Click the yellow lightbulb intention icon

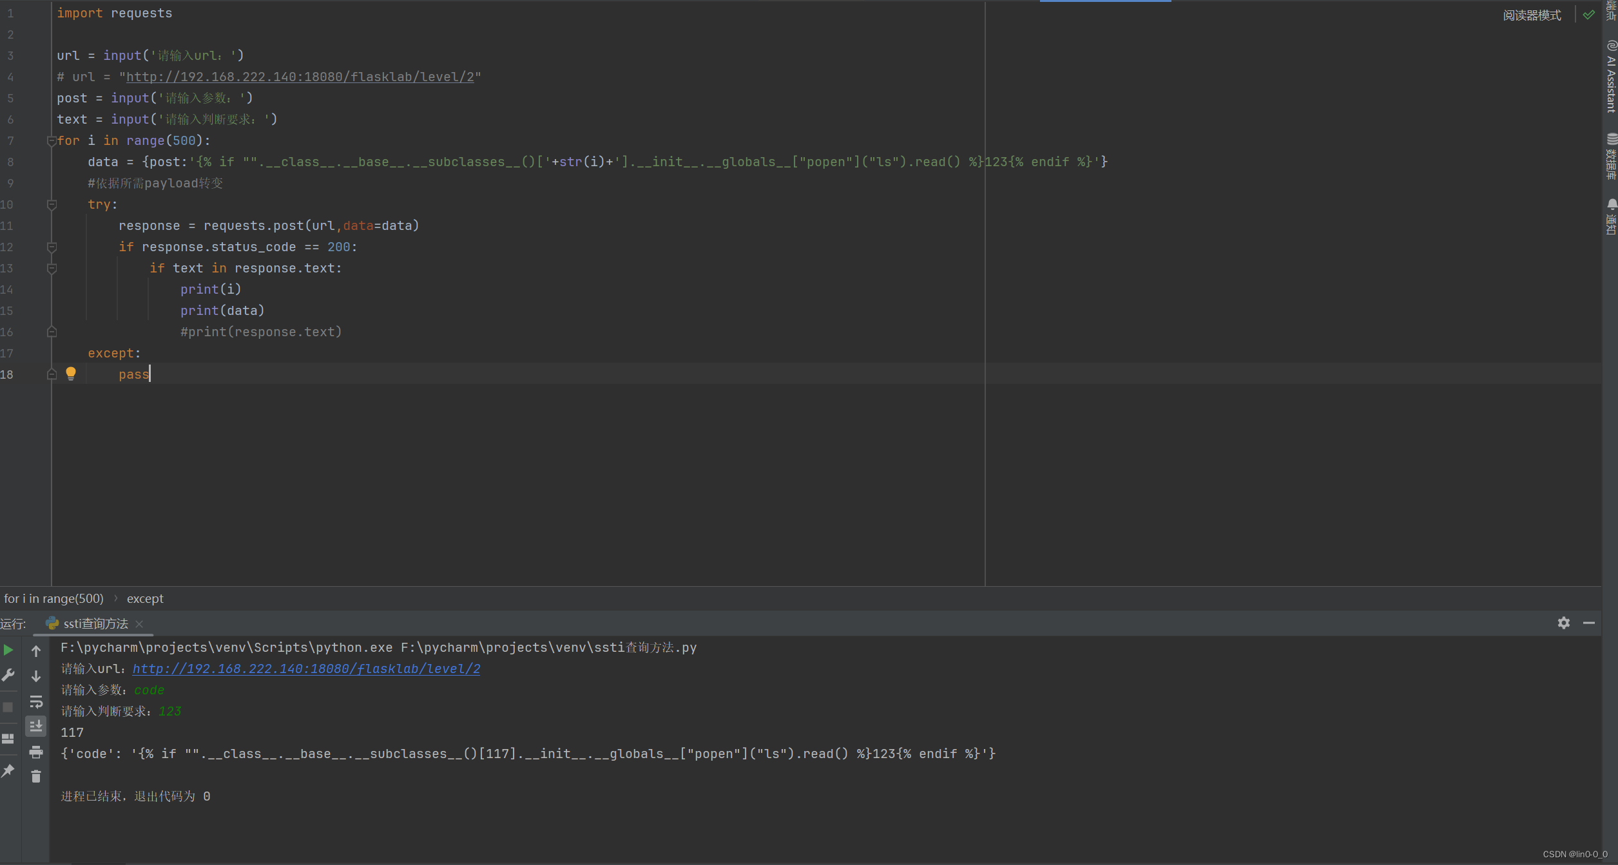tap(71, 374)
